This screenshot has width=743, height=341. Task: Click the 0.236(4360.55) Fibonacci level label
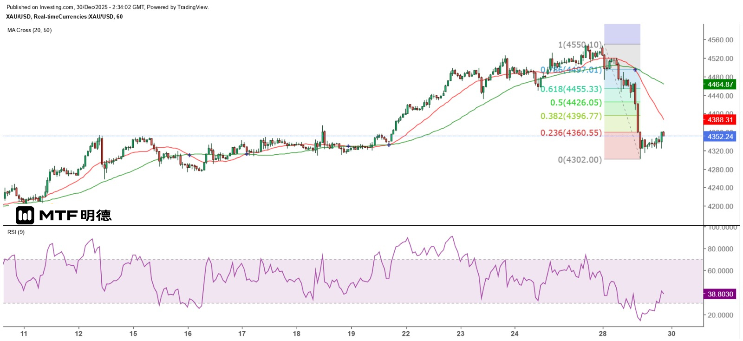pos(571,132)
